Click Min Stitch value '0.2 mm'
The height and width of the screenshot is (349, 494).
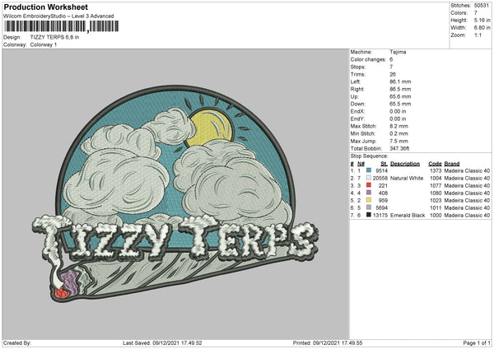398,133
